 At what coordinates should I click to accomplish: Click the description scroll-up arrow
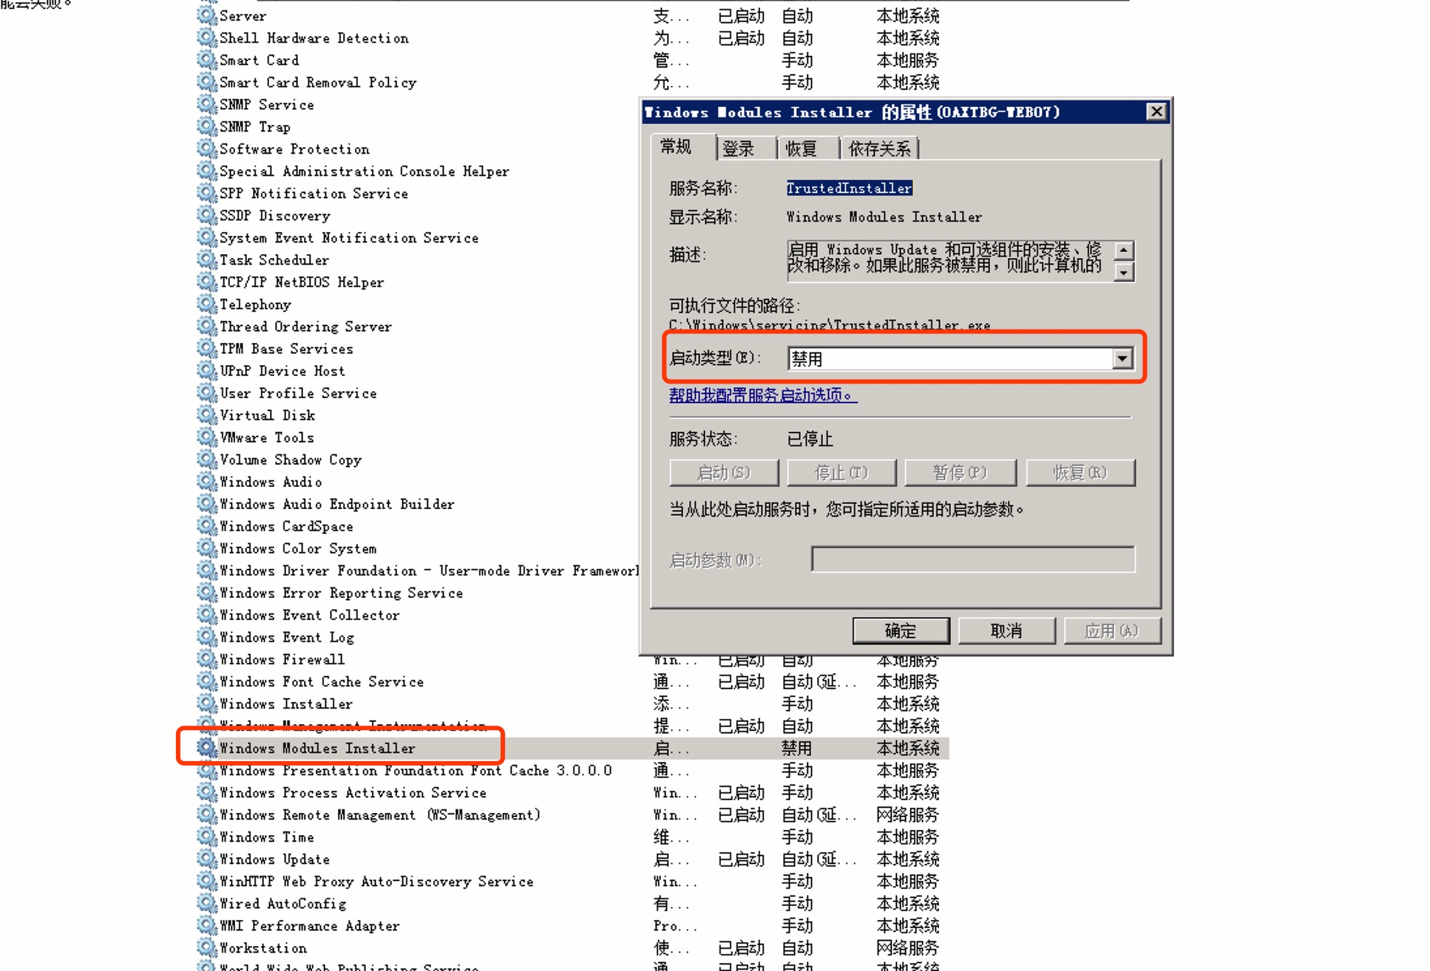(x=1125, y=249)
